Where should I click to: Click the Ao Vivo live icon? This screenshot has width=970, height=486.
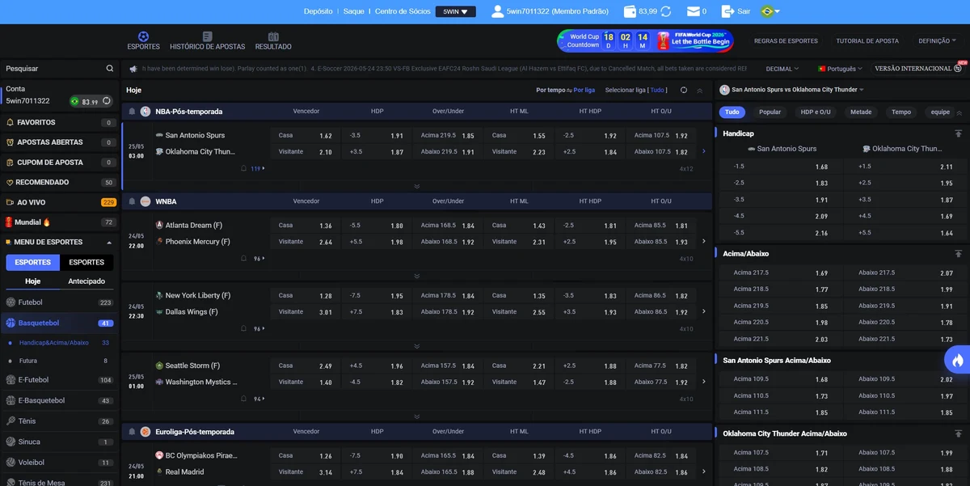click(10, 202)
